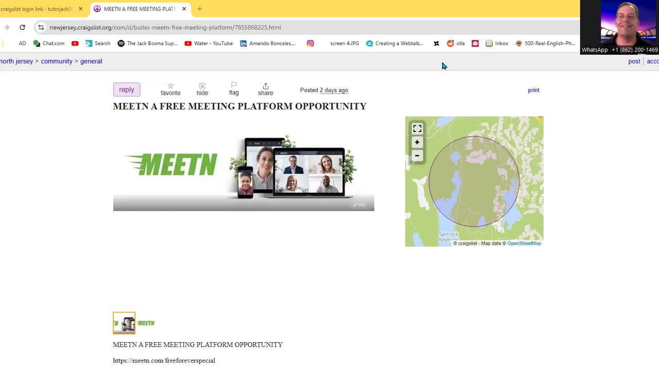Open the community breadcrumb link
The image size is (659, 370).
(57, 61)
